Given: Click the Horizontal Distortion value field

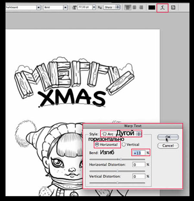Looking at the screenshot, I should [x=139, y=164].
